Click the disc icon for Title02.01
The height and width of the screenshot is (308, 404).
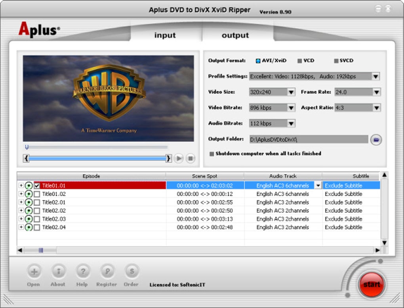click(x=29, y=202)
